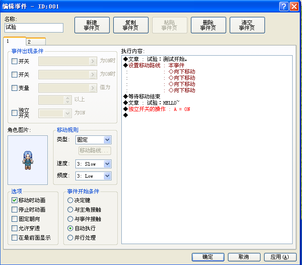
Task: Click the 名称 input field containing 试验
Action: 34,28
